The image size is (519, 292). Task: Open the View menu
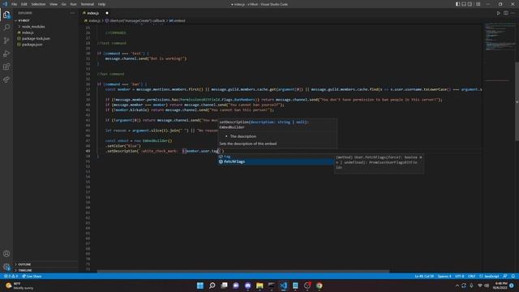pyautogui.click(x=54, y=4)
